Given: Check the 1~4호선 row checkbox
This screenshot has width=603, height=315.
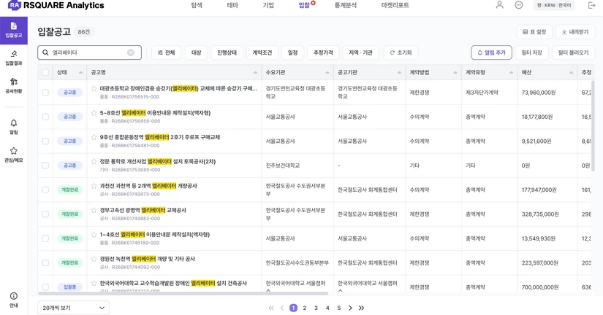Looking at the screenshot, I should pos(45,238).
